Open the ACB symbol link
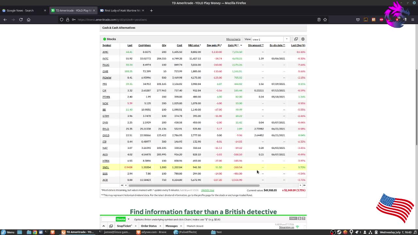 105,180
